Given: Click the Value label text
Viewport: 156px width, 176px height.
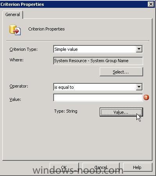Looking at the screenshot, I should [15, 99].
